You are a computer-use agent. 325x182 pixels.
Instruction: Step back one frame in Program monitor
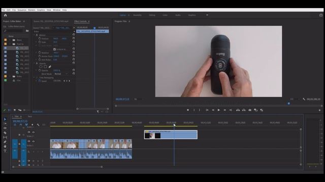coord(213,110)
